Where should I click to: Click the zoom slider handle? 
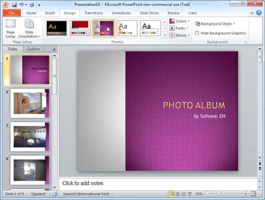tap(218, 194)
